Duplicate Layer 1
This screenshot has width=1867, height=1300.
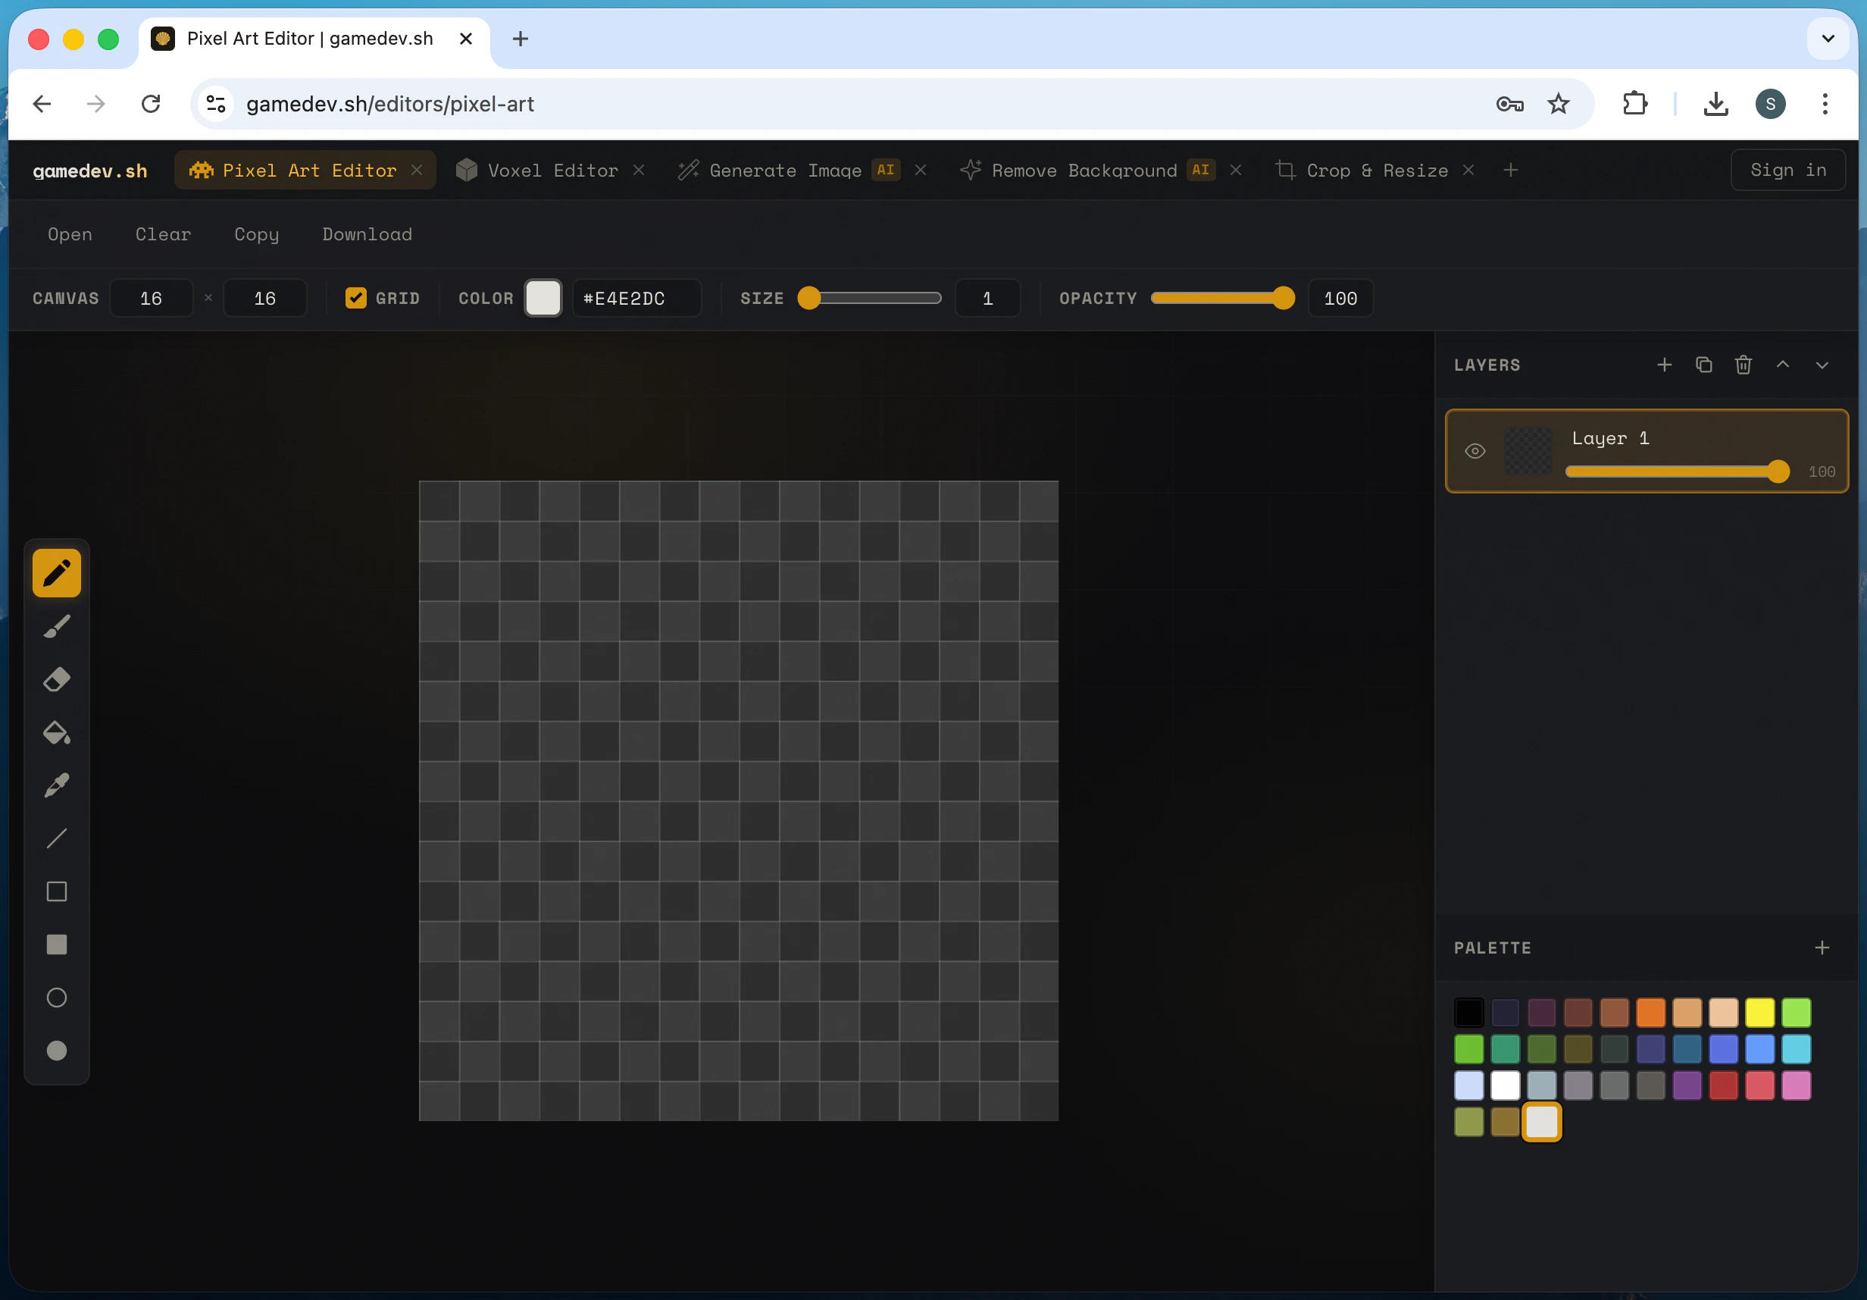[x=1703, y=365]
